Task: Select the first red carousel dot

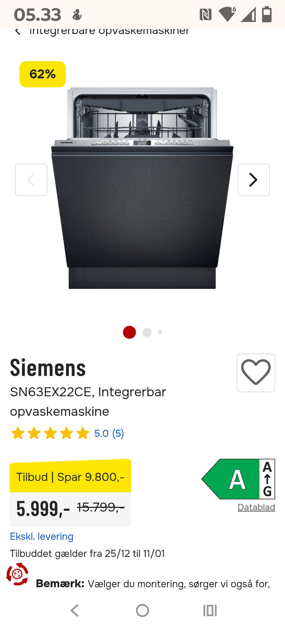Action: coord(129,332)
